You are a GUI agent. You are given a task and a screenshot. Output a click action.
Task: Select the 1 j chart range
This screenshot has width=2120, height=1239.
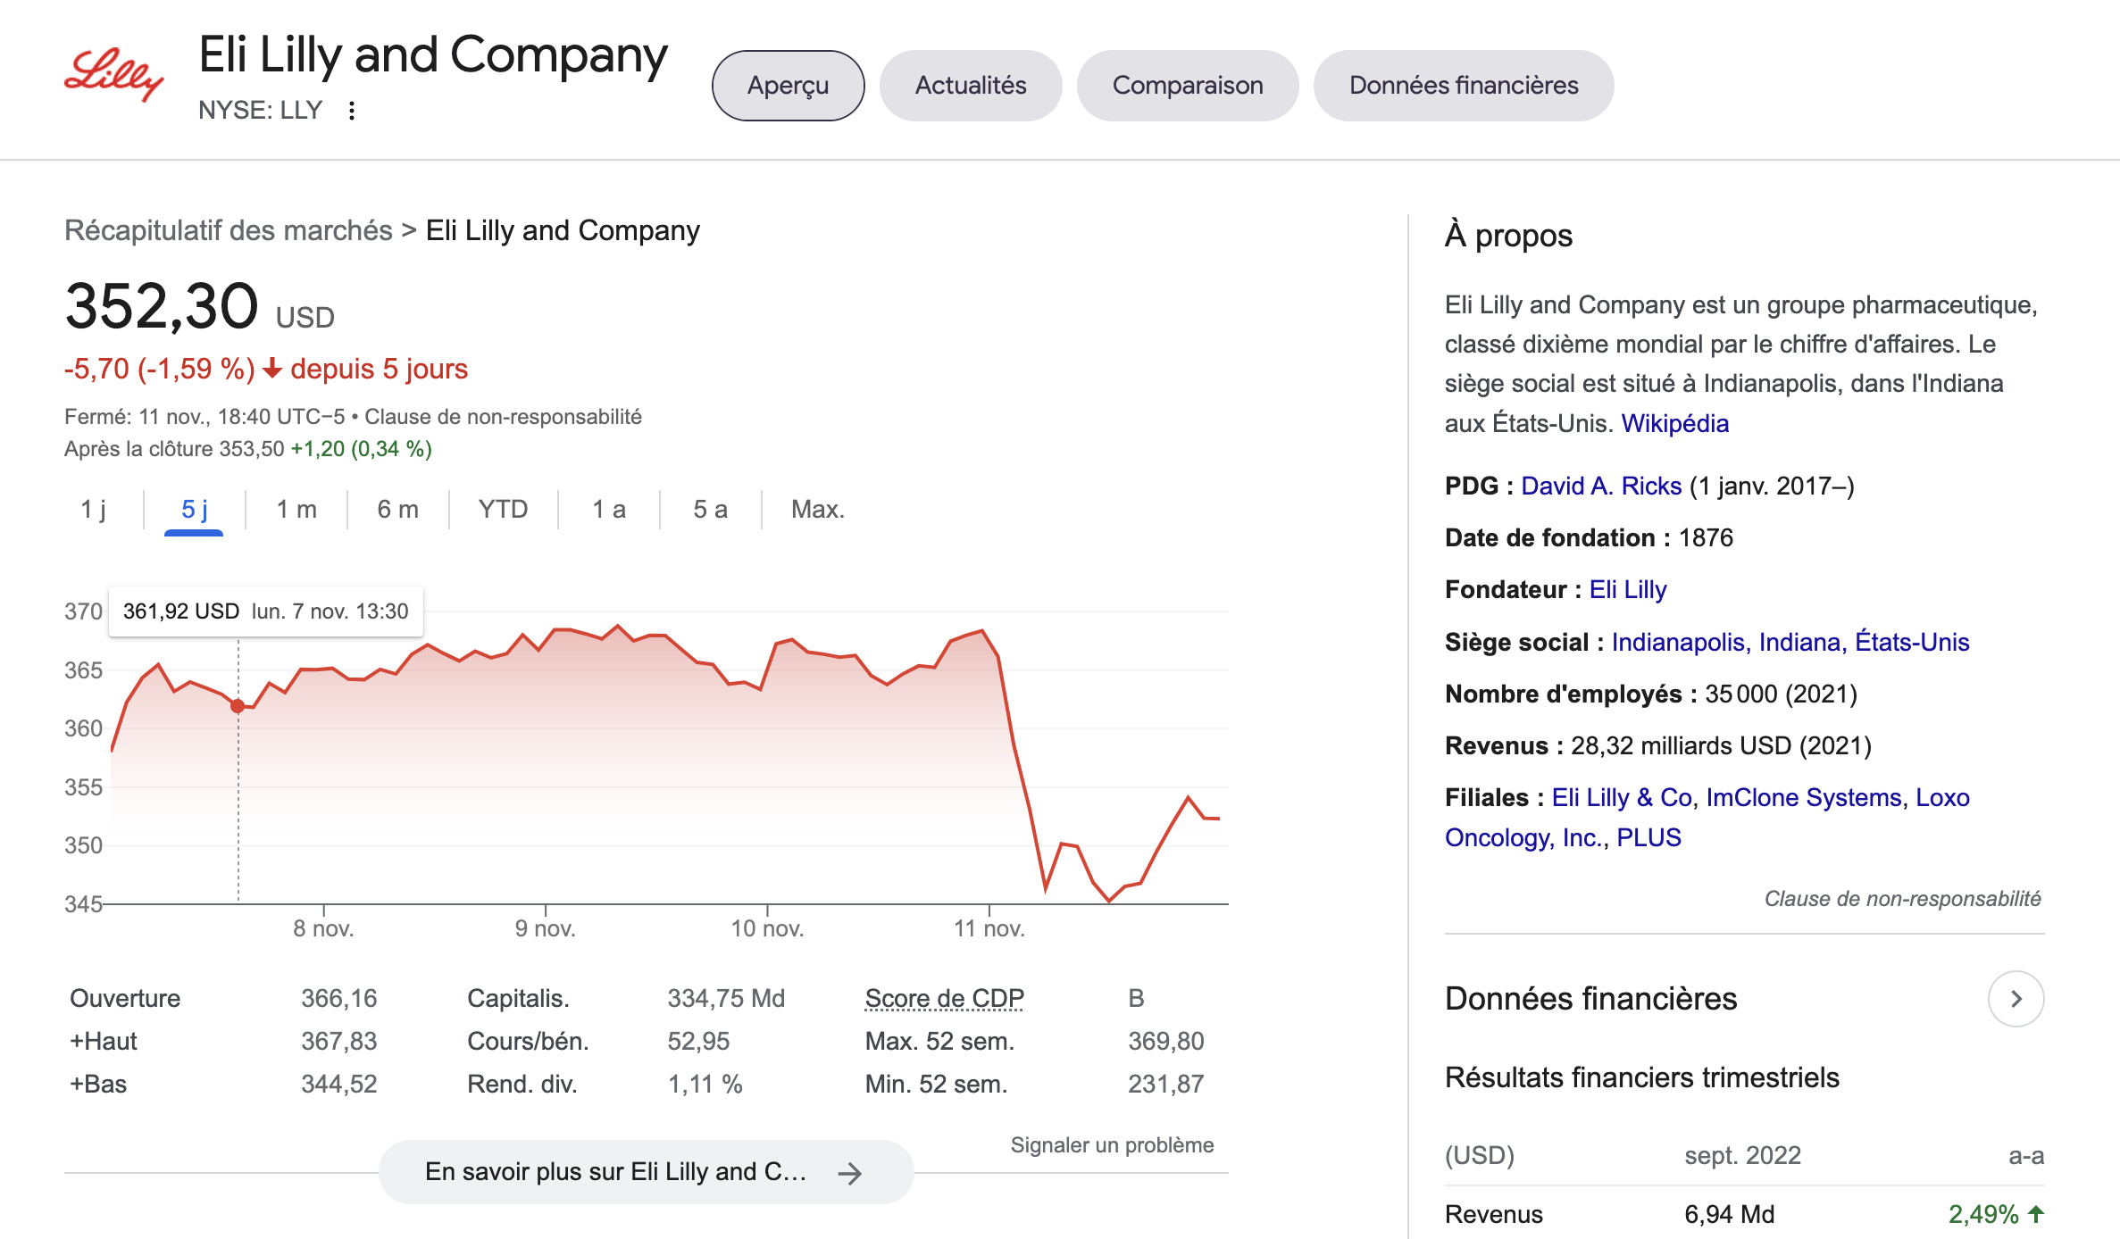click(93, 509)
